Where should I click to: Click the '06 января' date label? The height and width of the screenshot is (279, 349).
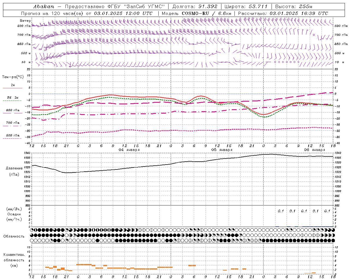click(x=314, y=150)
